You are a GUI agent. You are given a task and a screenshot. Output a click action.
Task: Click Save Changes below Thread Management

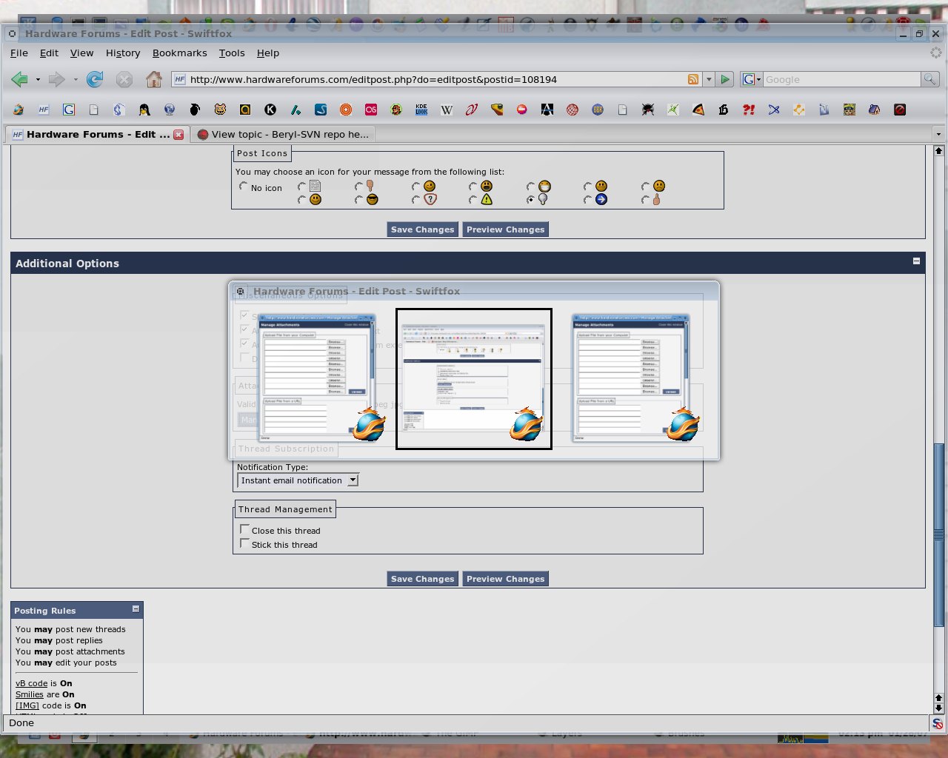point(422,579)
